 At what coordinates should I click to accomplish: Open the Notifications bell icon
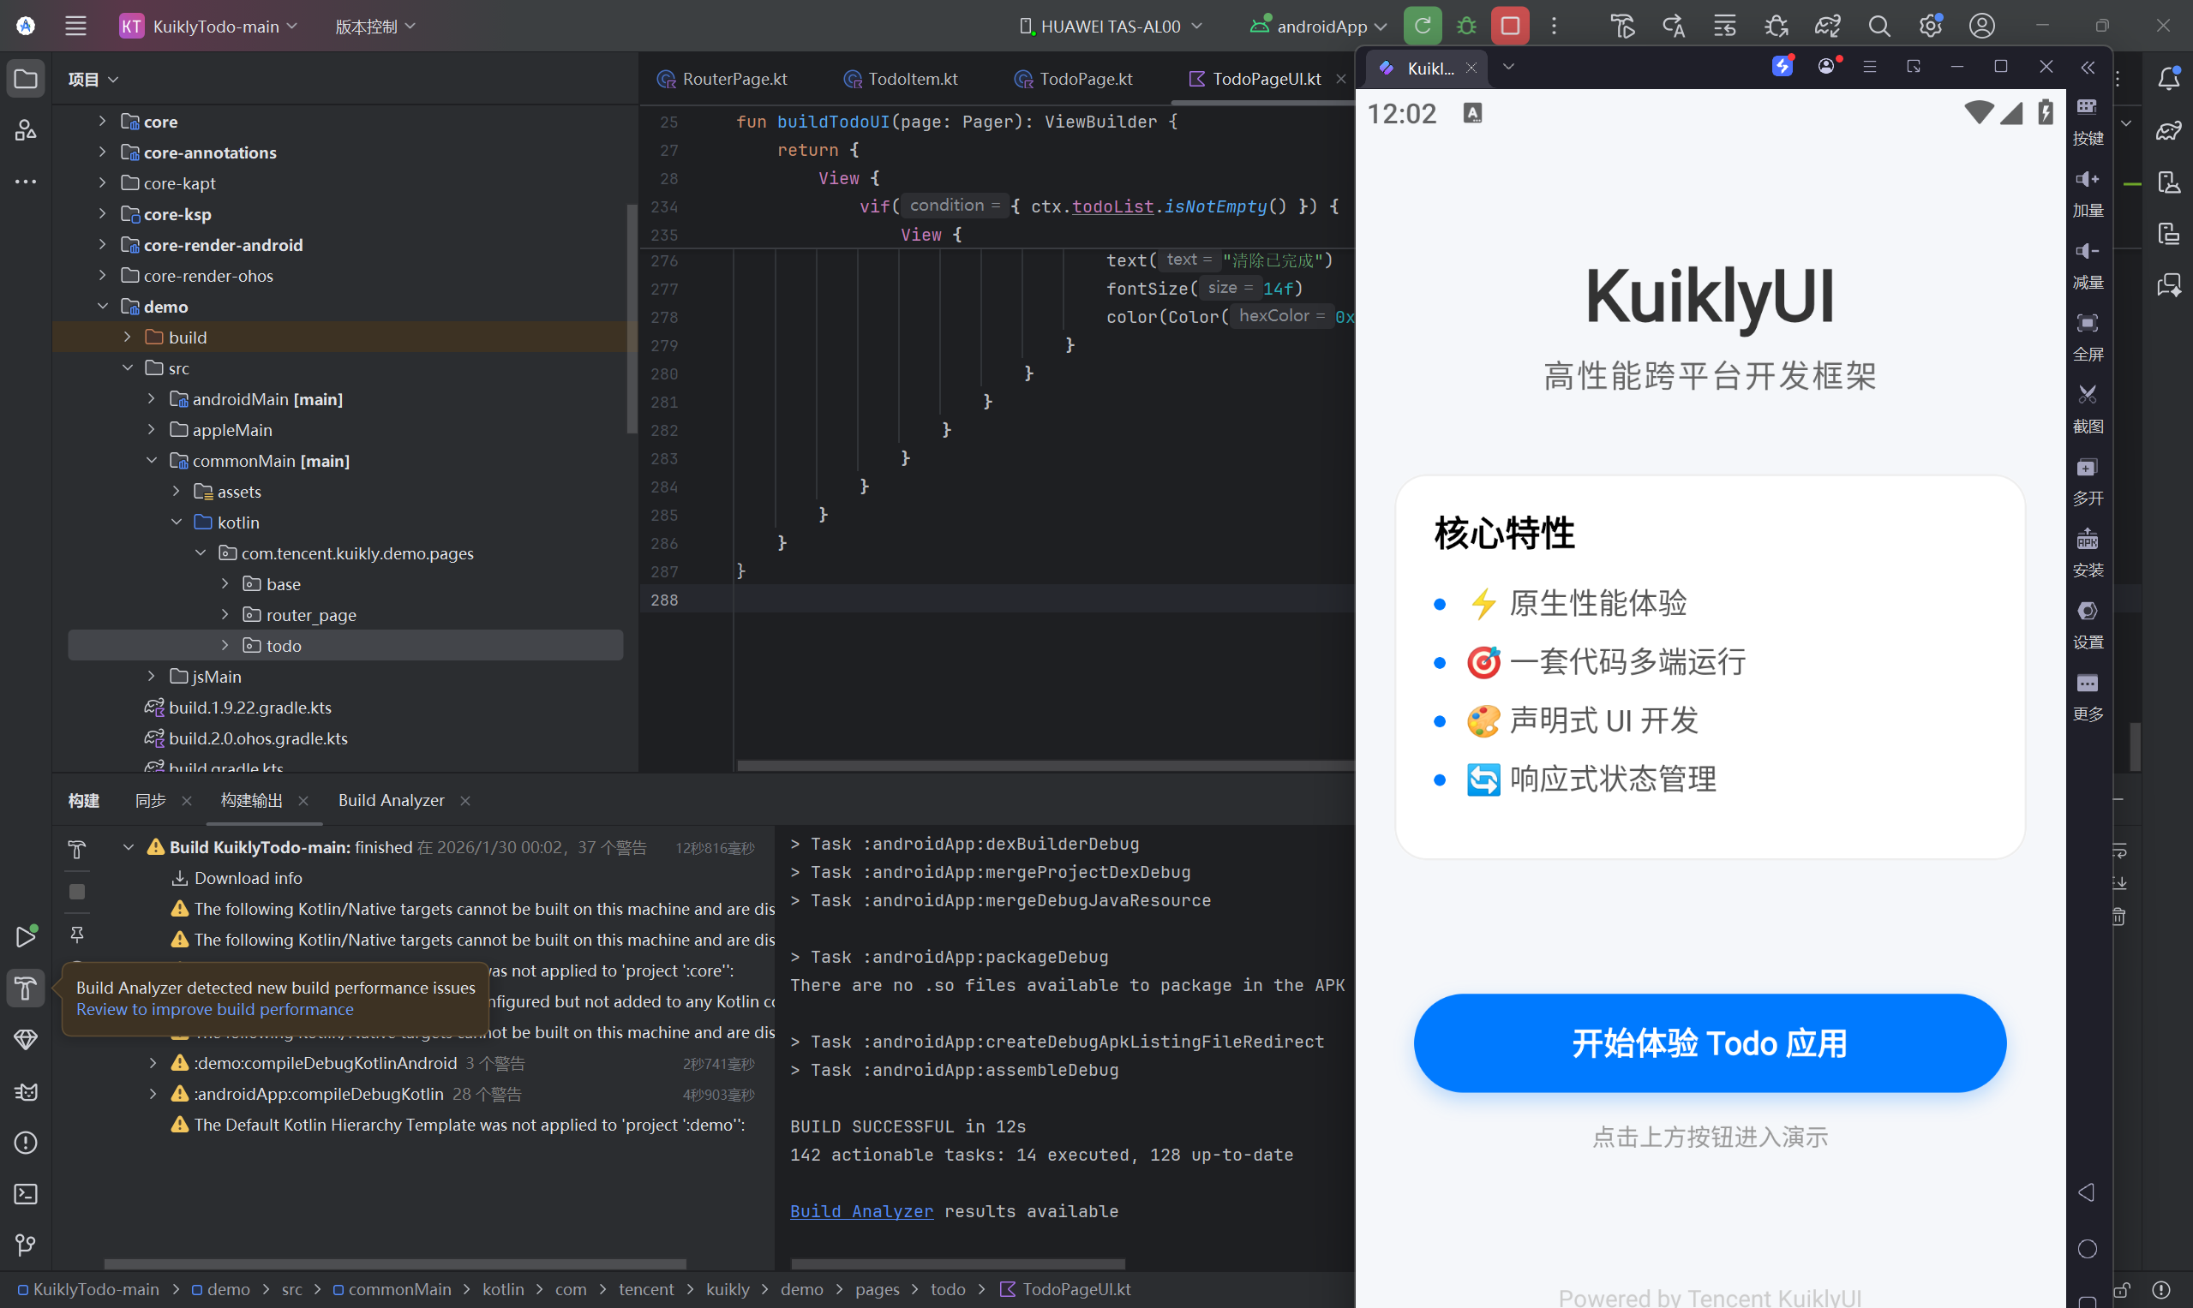tap(2168, 80)
